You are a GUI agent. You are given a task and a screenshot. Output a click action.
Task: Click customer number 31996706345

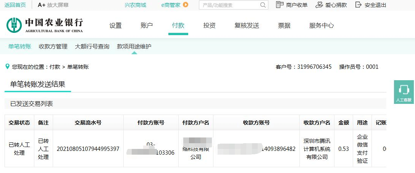(315, 67)
